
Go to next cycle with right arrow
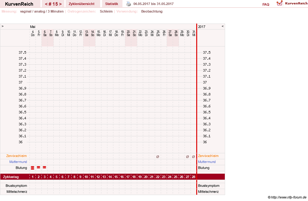click(60, 4)
